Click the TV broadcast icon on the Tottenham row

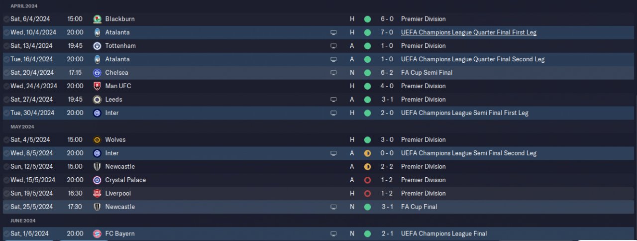pos(333,46)
